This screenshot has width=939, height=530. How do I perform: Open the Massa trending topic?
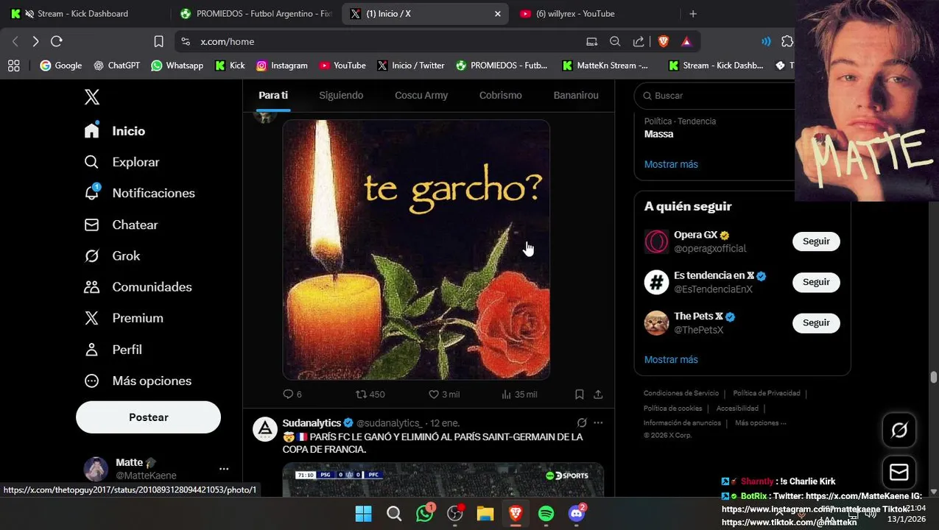pos(659,134)
